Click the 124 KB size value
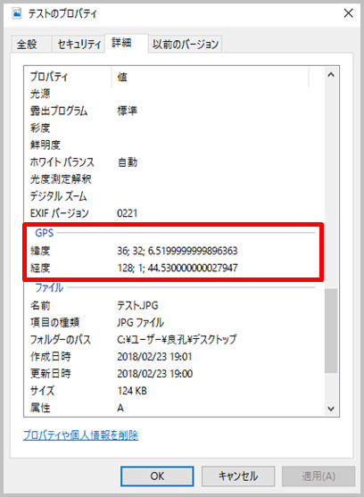Viewport: 364px width, 497px height. [132, 391]
